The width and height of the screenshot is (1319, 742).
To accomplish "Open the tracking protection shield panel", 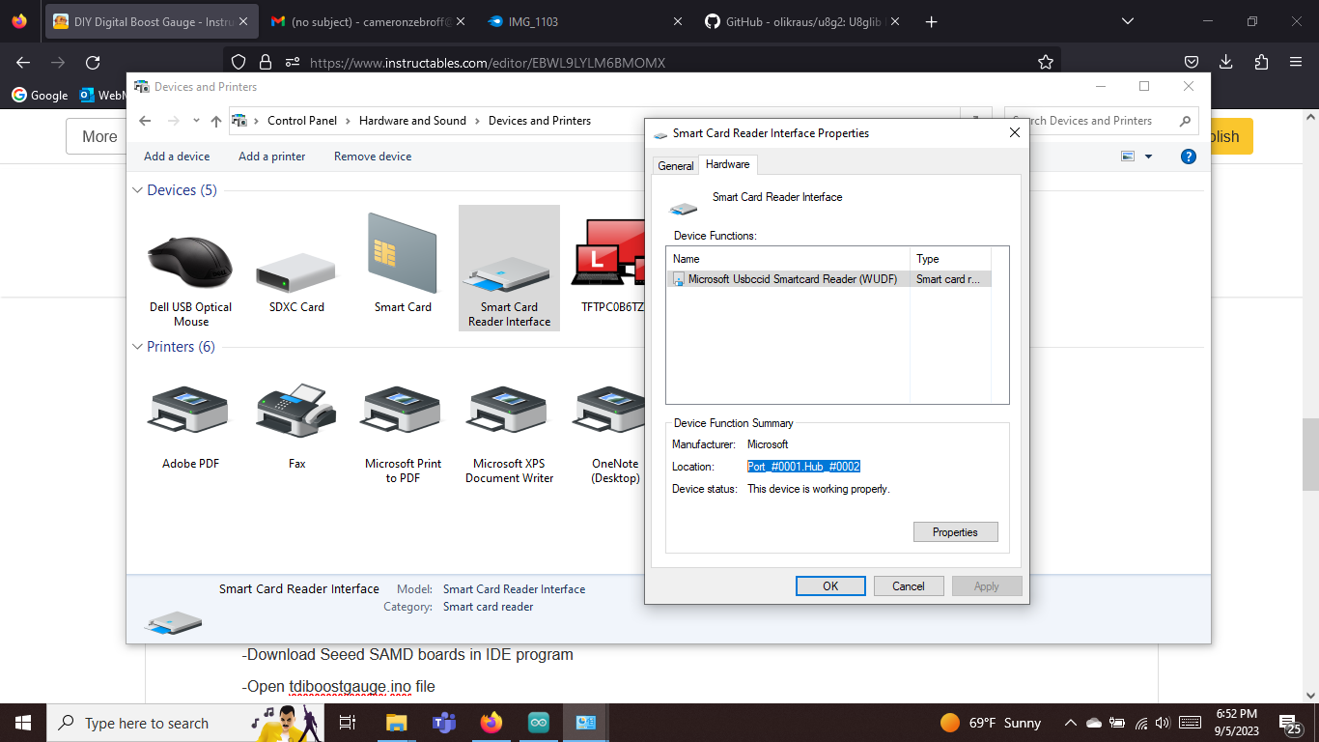I will coord(239,63).
